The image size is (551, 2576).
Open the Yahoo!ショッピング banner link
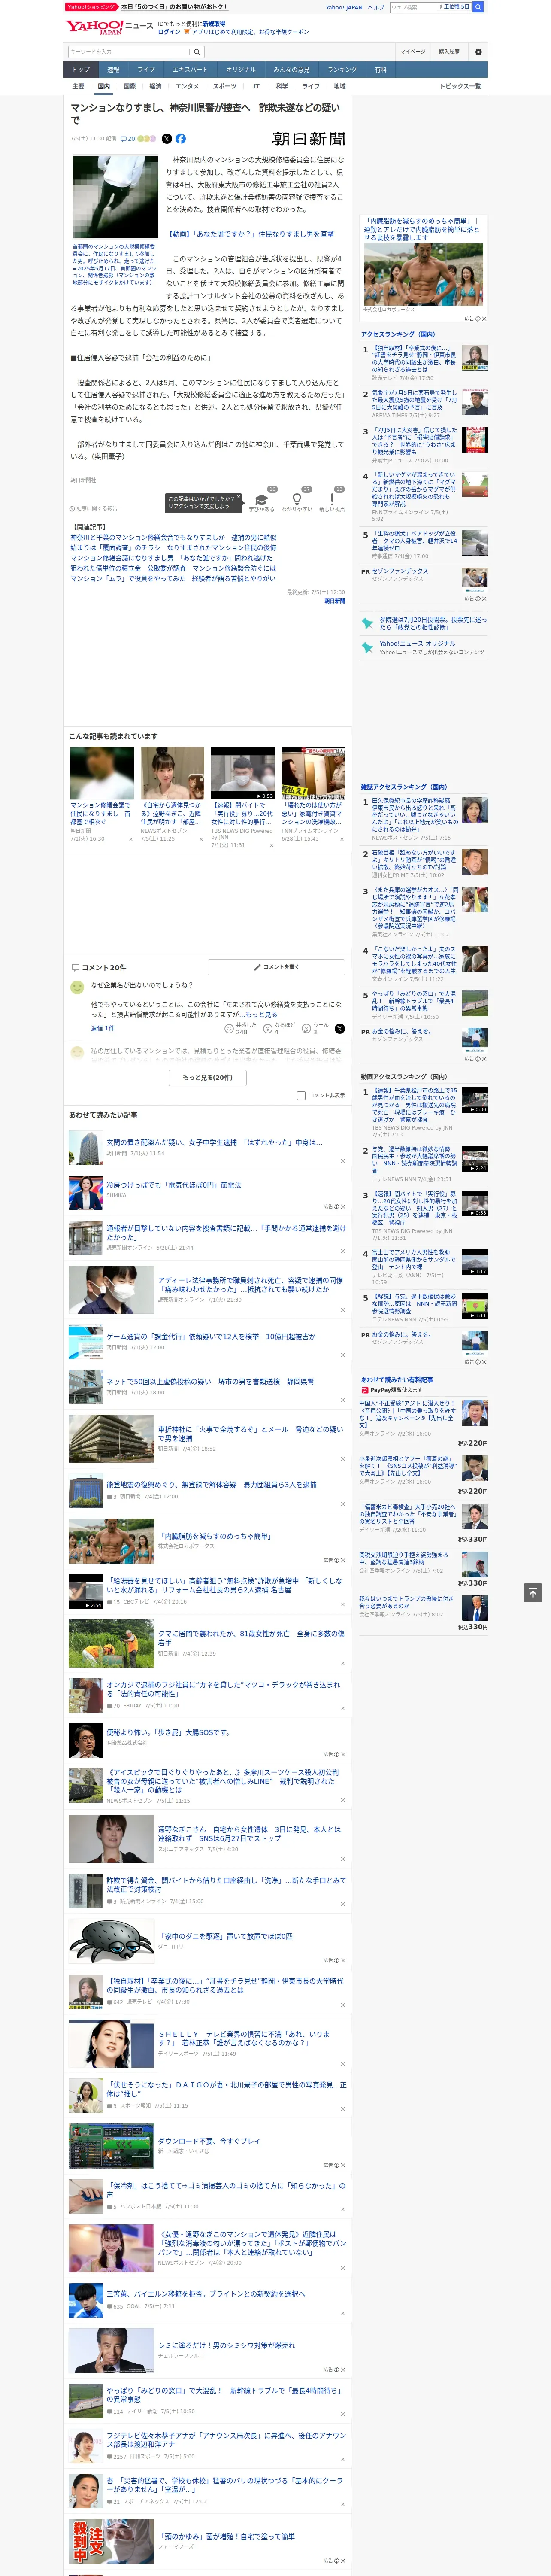92,7
